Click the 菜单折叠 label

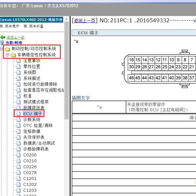36,26
